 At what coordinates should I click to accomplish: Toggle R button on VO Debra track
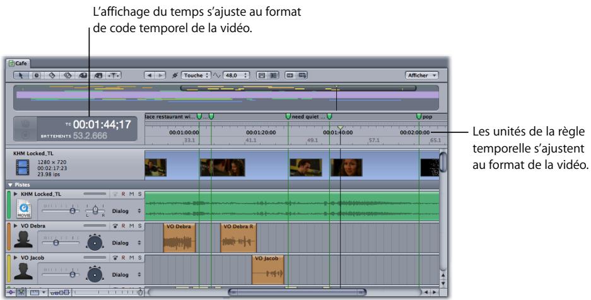click(x=123, y=226)
